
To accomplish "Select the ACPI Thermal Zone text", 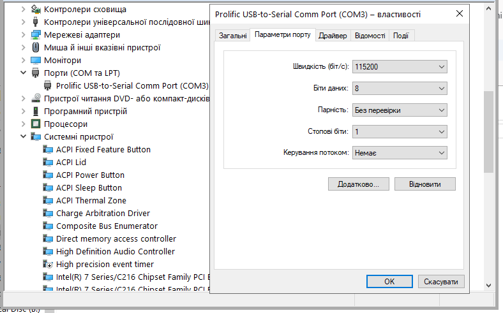I will (91, 201).
